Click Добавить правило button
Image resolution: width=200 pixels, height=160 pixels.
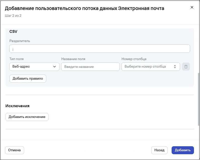coord(28,79)
